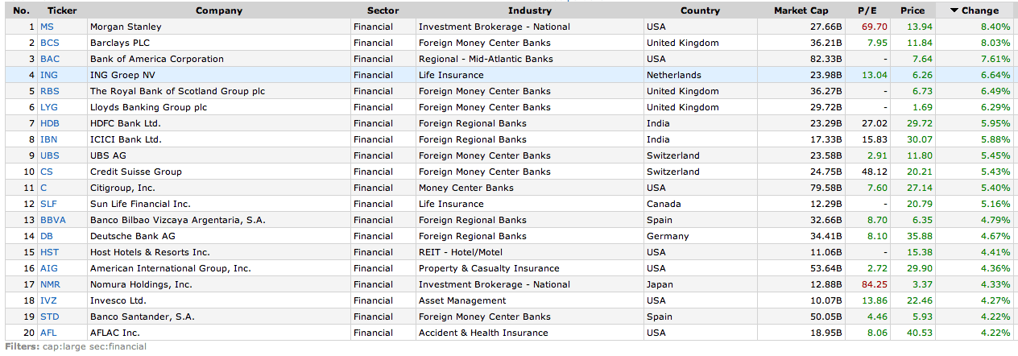Sort by Price column header
1018x356 pixels.
click(x=912, y=10)
